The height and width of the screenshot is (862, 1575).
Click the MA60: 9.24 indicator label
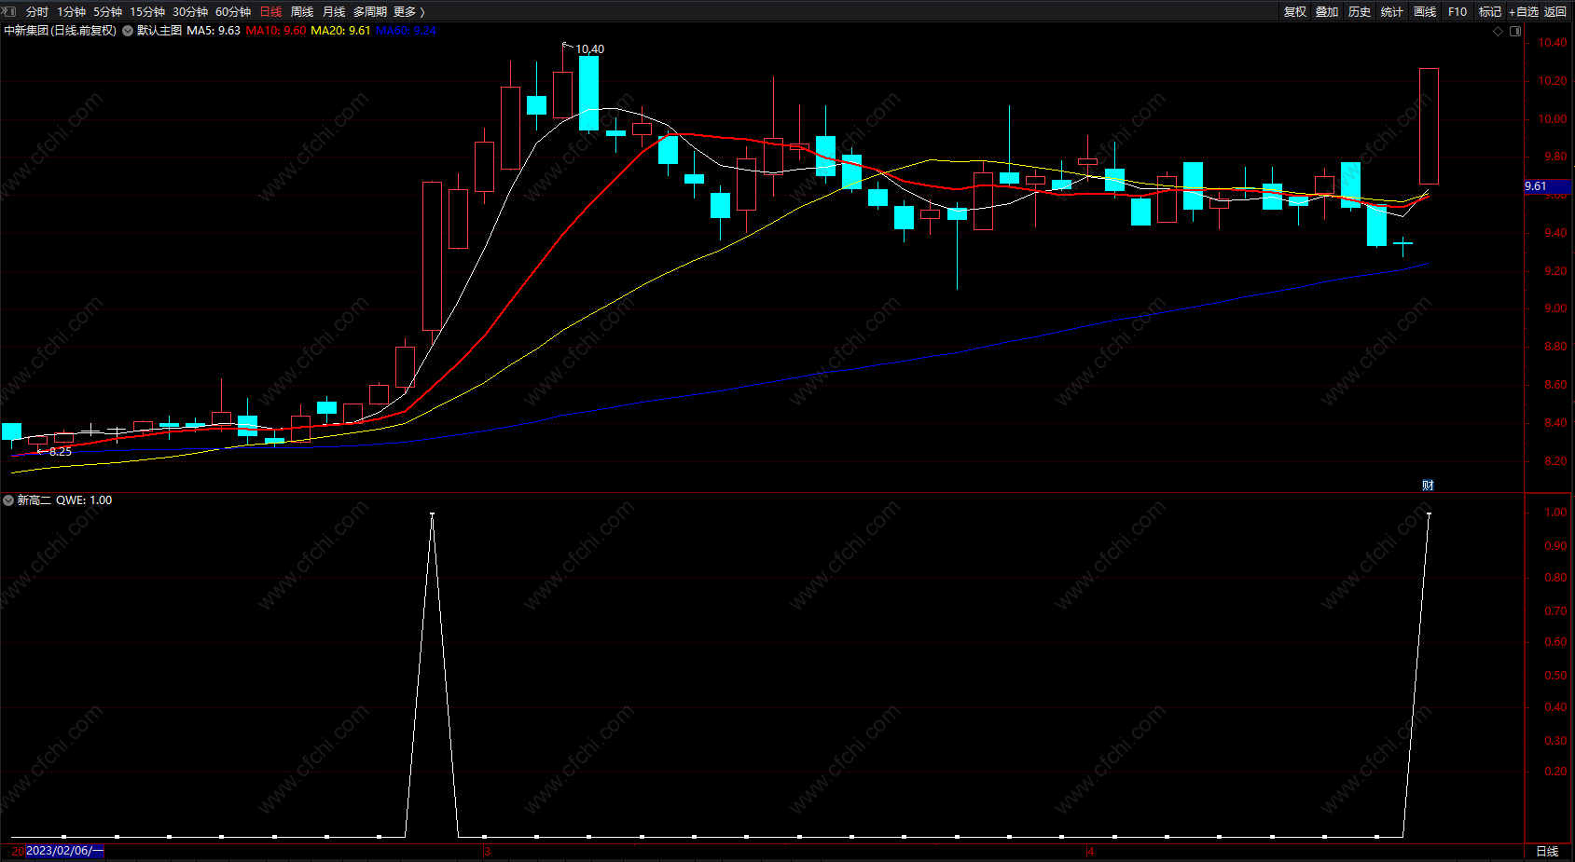click(x=406, y=31)
